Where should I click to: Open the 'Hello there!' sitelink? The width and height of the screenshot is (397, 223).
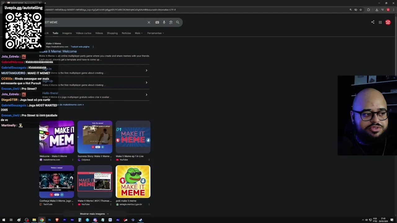50,93
